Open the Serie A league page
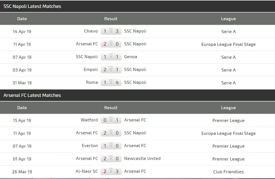This screenshot has height=179, width=275. point(229,31)
